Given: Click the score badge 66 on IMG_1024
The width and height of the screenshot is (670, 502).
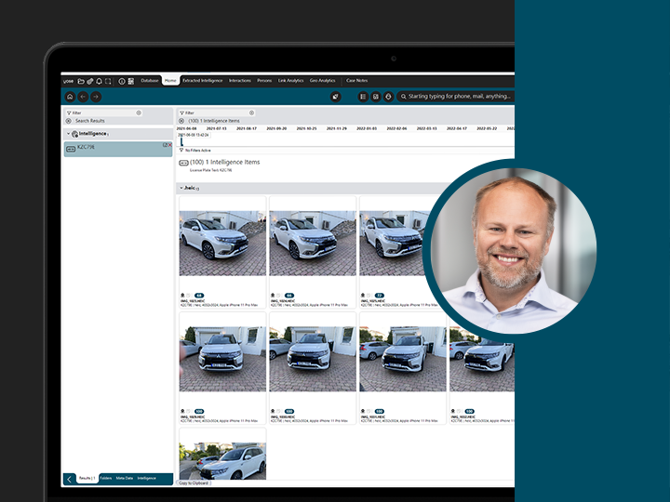Looking at the screenshot, I should click(289, 296).
